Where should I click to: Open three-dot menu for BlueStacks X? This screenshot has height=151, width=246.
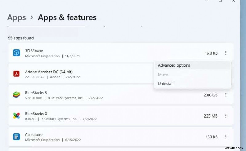click(226, 116)
